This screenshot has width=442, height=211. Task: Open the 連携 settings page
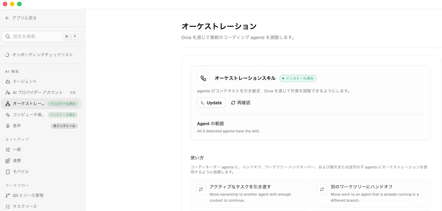pos(41,161)
